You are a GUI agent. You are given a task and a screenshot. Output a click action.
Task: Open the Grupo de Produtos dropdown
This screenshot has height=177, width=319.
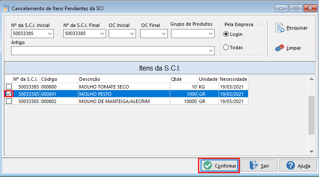pos(211,34)
